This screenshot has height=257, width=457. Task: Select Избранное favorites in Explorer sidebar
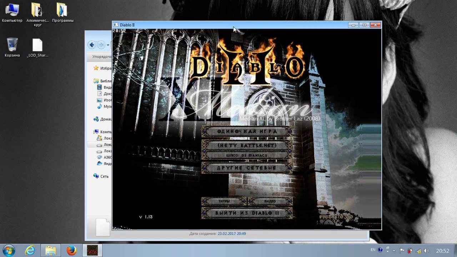[102, 68]
